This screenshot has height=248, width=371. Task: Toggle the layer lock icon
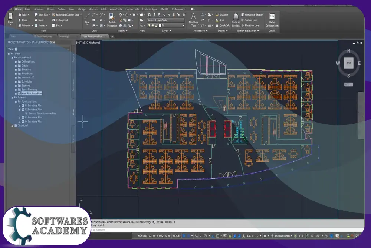[x=157, y=26]
